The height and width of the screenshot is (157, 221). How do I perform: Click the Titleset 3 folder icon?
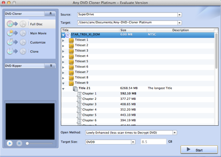pos(71,51)
